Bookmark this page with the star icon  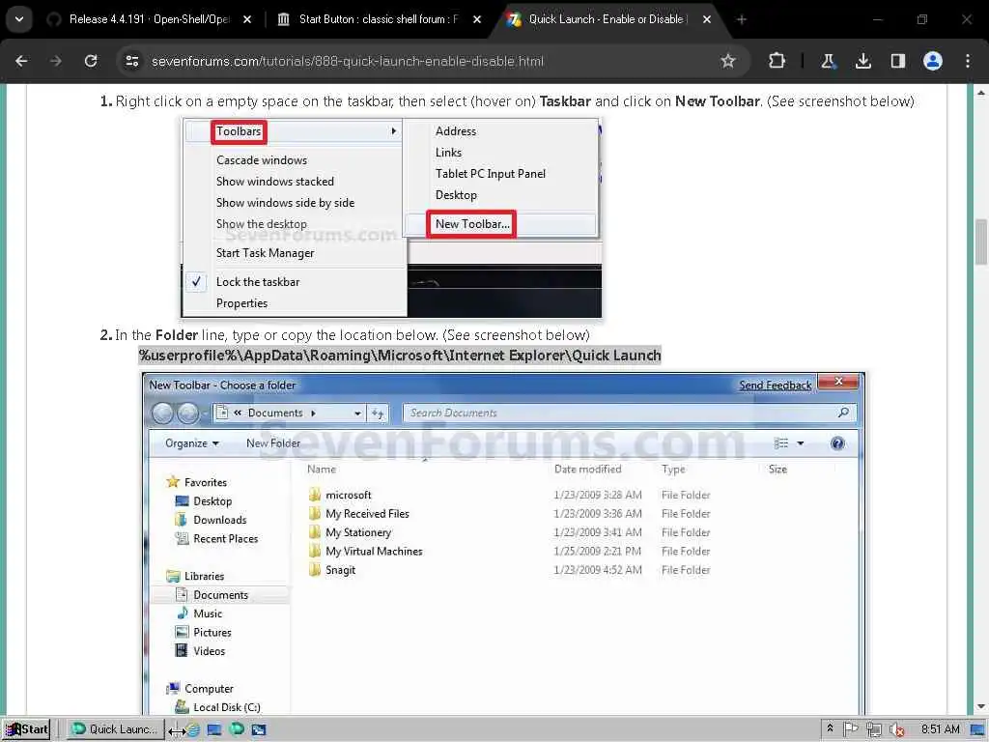(728, 61)
